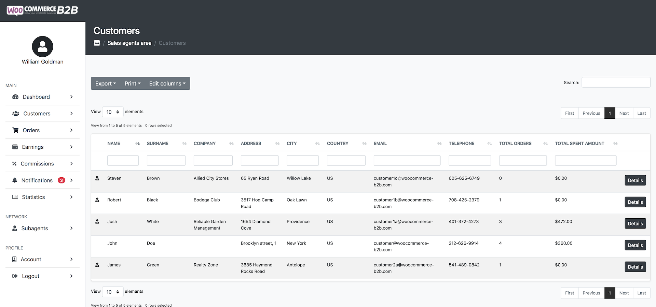
Task: Click the Statistics chart icon
Action: pos(15,197)
